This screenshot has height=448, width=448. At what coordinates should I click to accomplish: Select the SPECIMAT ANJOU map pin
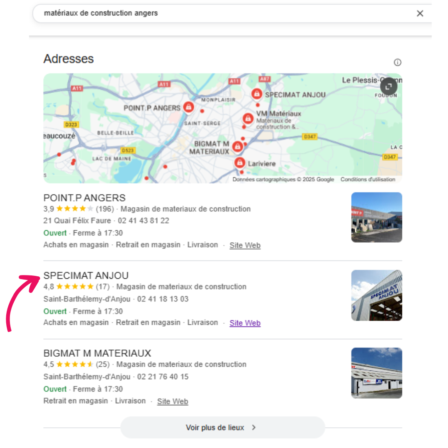(x=257, y=94)
